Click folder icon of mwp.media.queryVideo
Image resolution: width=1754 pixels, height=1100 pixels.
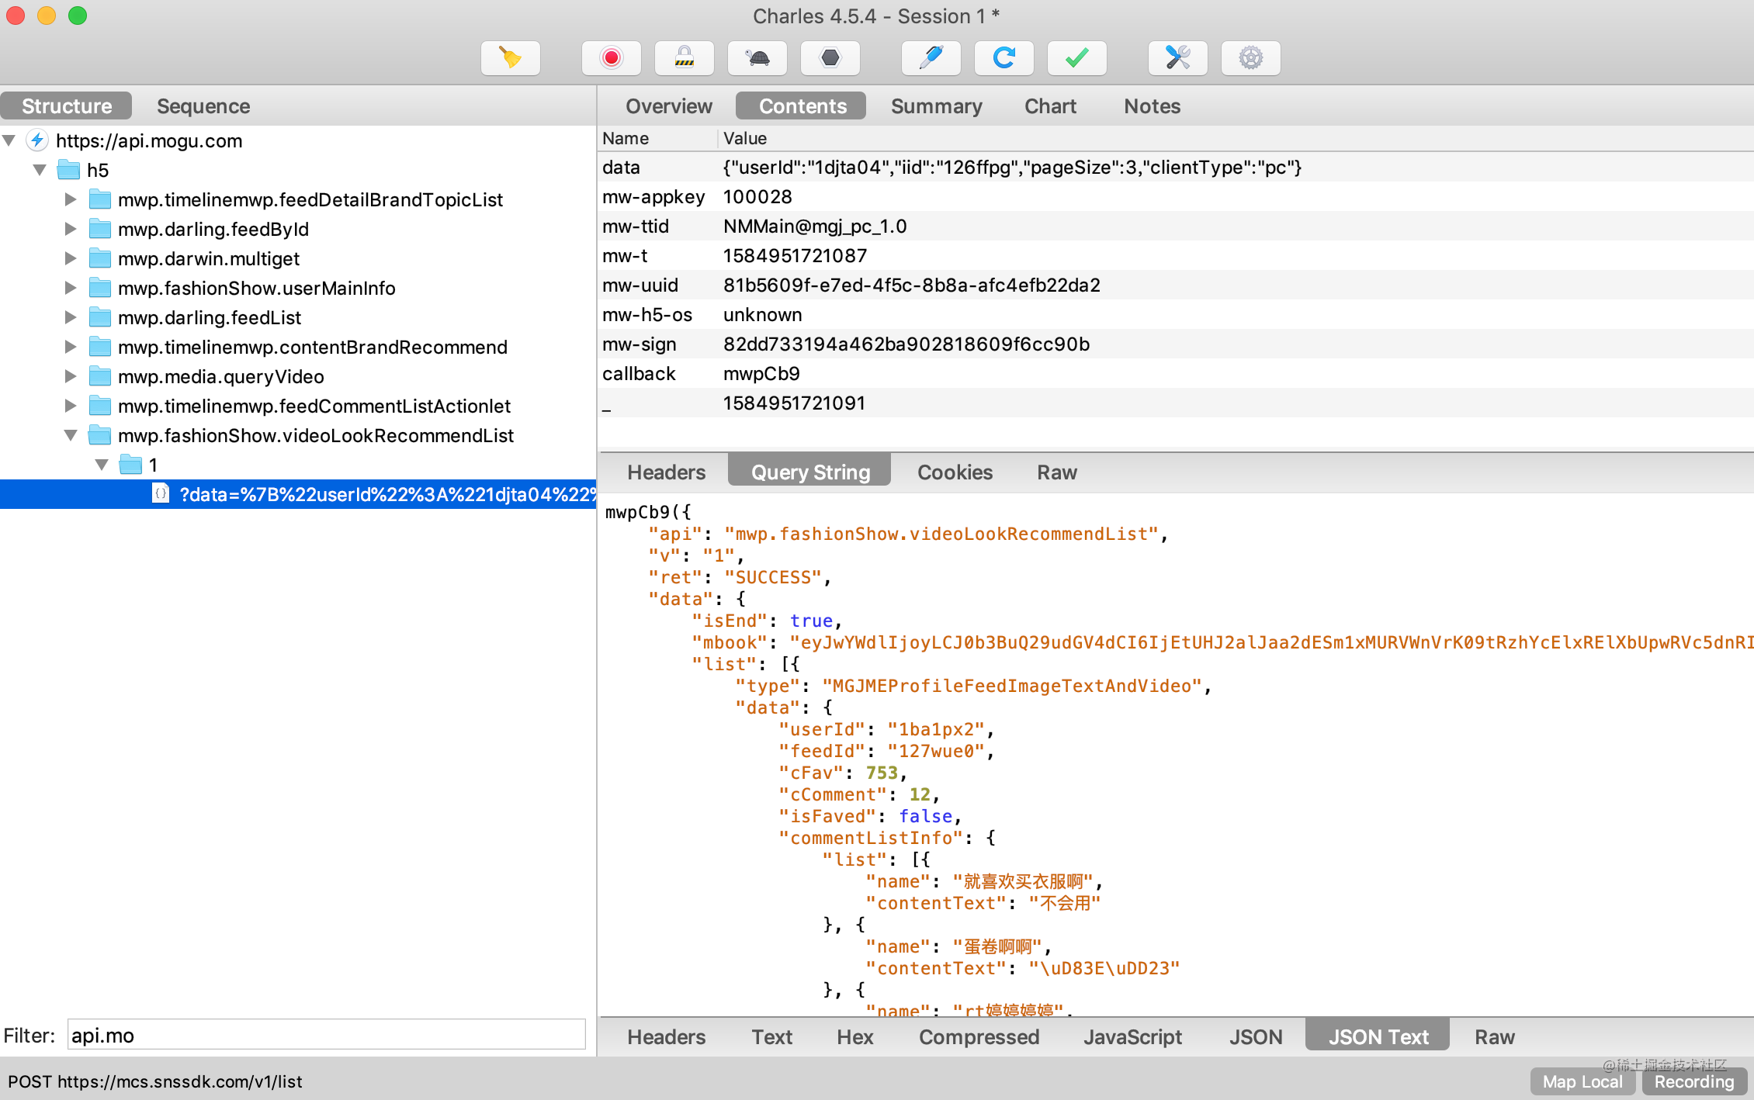[100, 376]
